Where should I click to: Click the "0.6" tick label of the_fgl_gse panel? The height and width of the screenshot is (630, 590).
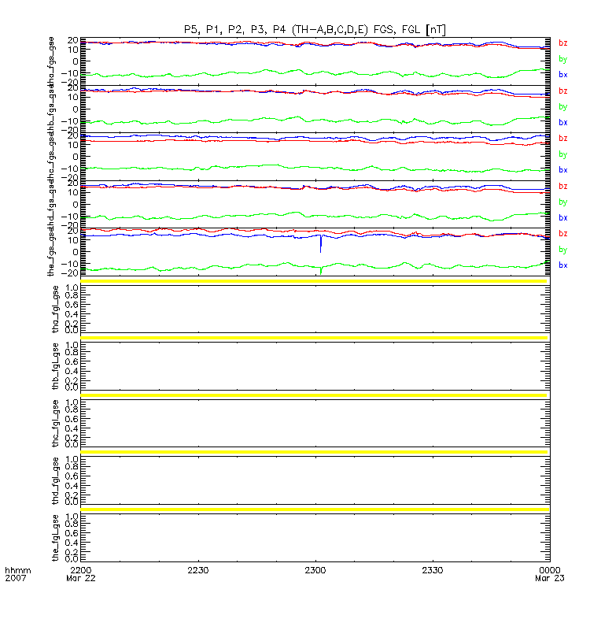click(72, 534)
